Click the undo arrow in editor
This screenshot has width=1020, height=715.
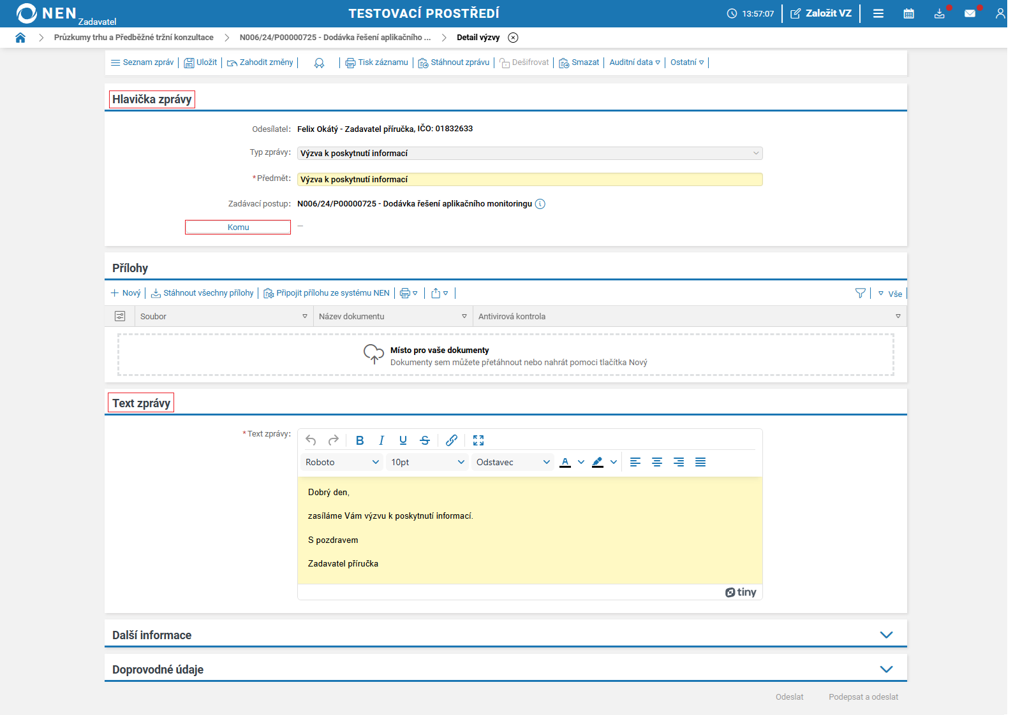(311, 440)
